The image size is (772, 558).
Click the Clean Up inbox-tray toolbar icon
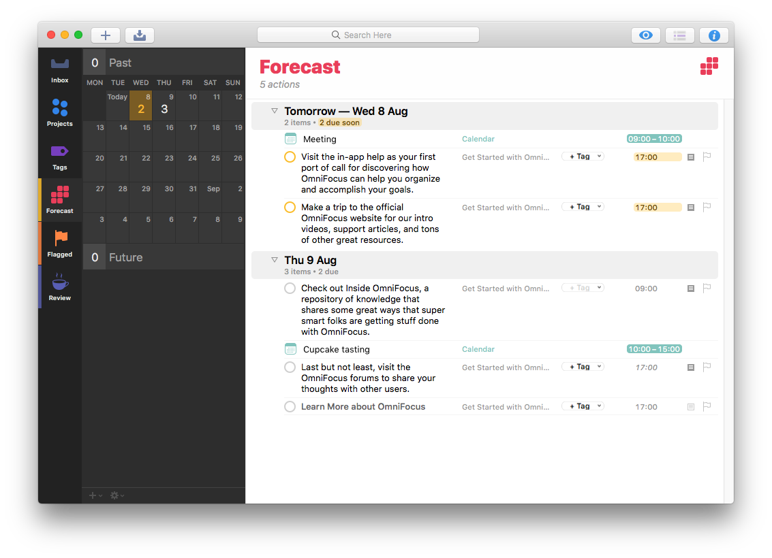(x=140, y=35)
